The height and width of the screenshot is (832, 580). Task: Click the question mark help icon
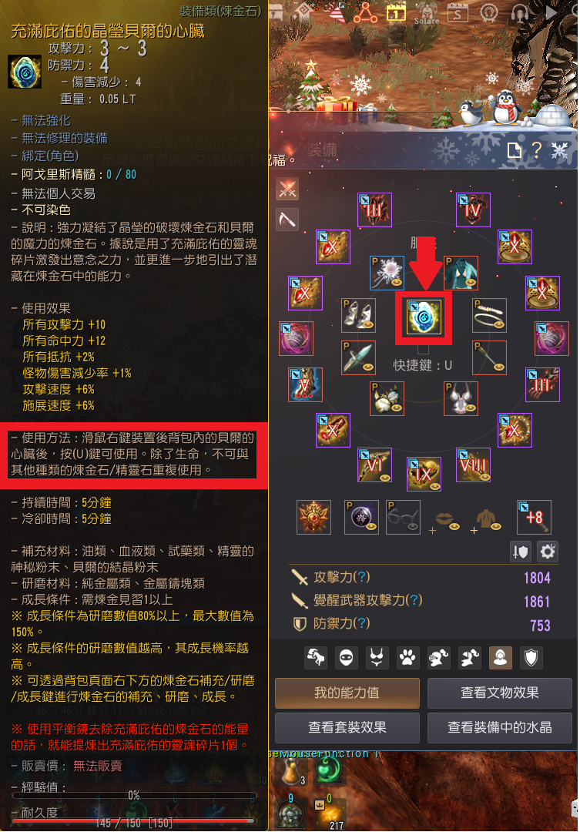tap(537, 151)
